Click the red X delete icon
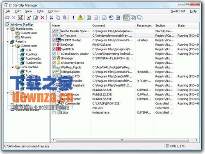 coord(42,18)
